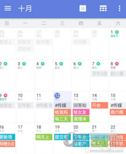The width and height of the screenshot is (126, 154).
Task: Tap the go-to-today calendar icon
Action: coord(83,8)
